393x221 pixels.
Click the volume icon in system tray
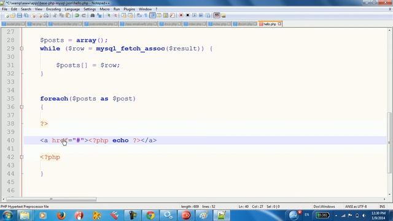(x=364, y=215)
